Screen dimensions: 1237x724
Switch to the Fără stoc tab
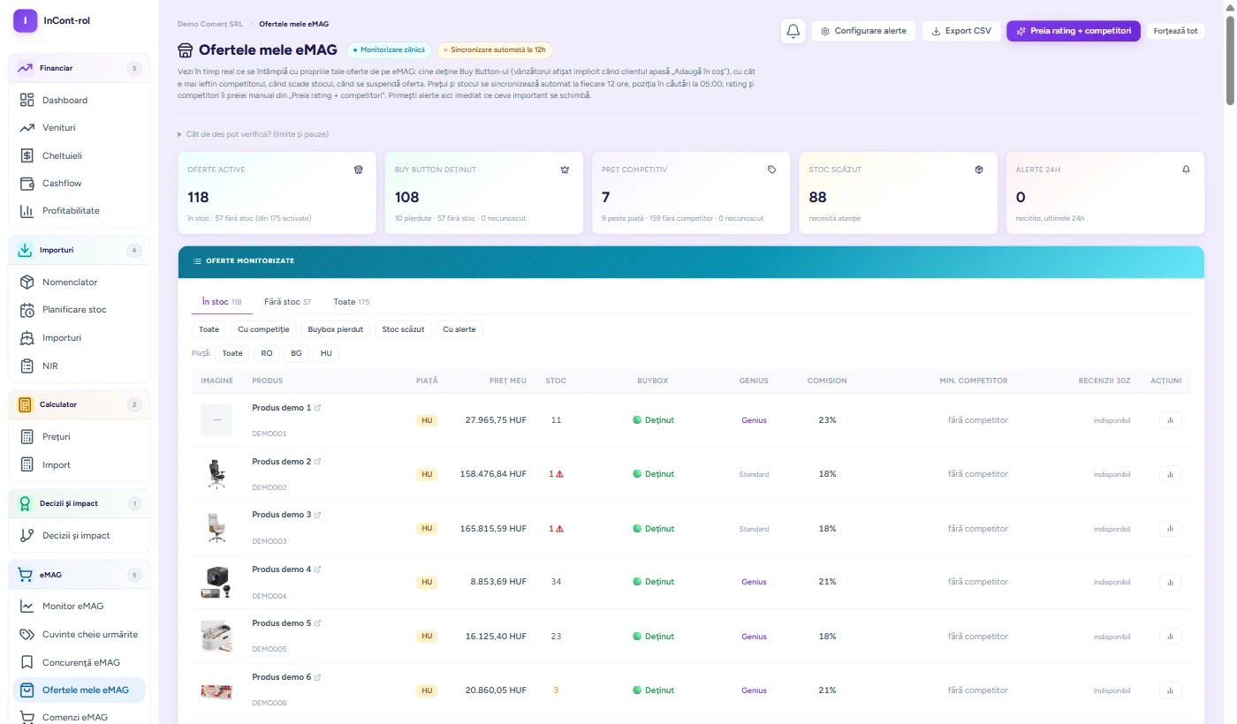pos(287,302)
